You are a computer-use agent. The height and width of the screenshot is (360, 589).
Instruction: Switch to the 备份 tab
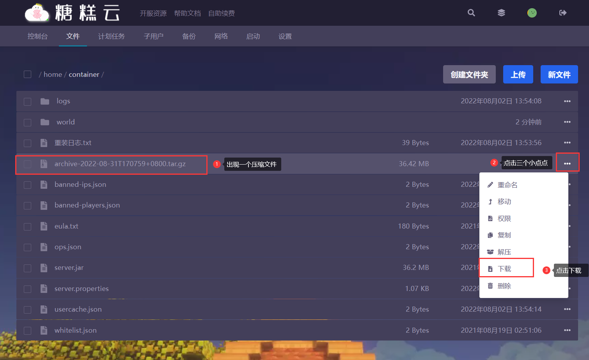(x=189, y=36)
